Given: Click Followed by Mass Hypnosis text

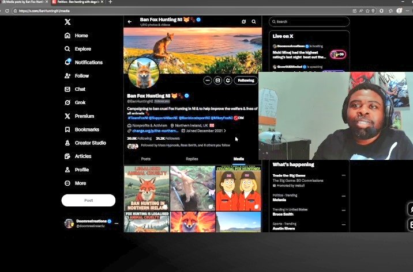Looking at the screenshot, I should [185, 145].
